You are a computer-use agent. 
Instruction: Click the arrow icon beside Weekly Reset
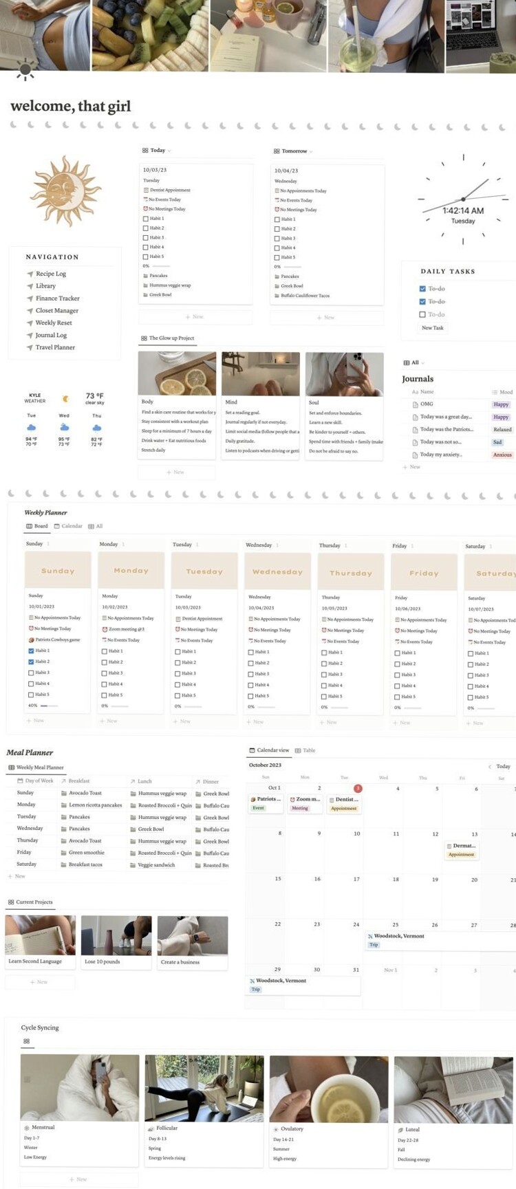pos(30,323)
